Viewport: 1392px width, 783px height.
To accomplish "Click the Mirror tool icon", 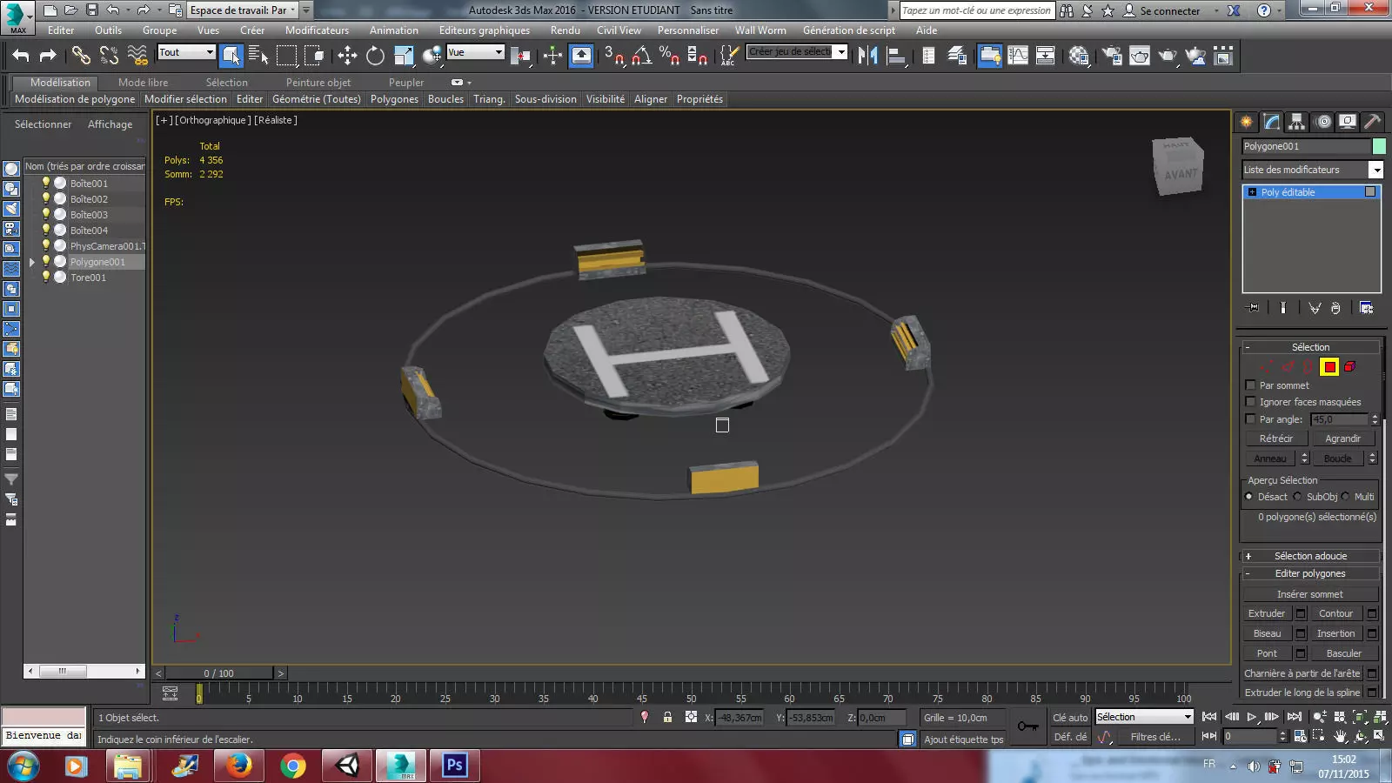I will [x=867, y=56].
